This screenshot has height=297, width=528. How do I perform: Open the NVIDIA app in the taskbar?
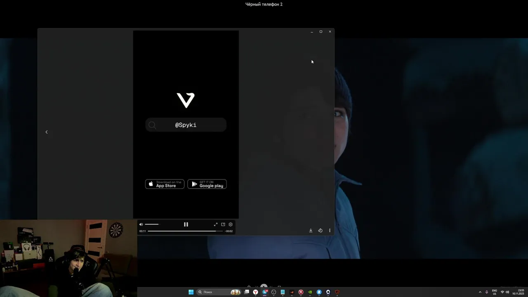(310, 292)
